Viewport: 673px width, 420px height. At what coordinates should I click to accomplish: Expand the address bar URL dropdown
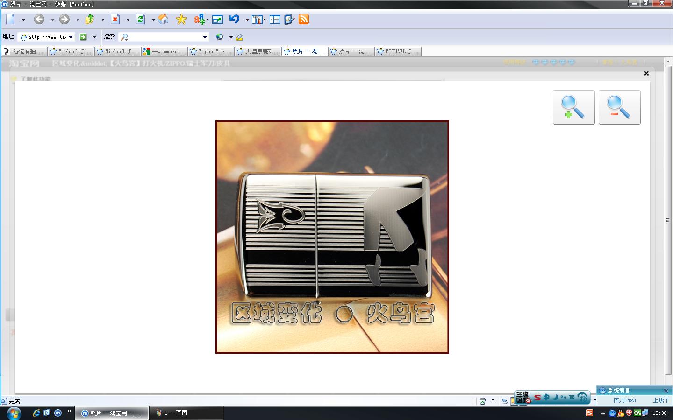tap(71, 37)
